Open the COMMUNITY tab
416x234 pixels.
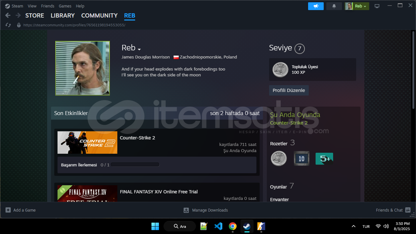99,15
